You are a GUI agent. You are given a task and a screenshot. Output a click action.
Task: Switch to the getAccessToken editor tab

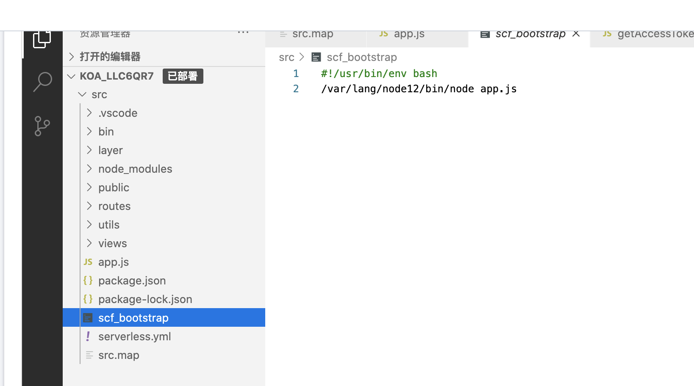click(642, 38)
